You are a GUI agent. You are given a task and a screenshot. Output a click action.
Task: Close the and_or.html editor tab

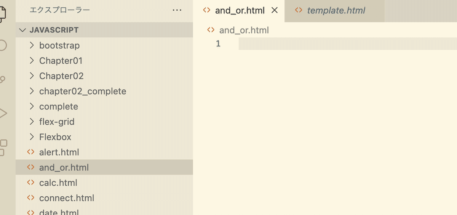click(x=274, y=10)
